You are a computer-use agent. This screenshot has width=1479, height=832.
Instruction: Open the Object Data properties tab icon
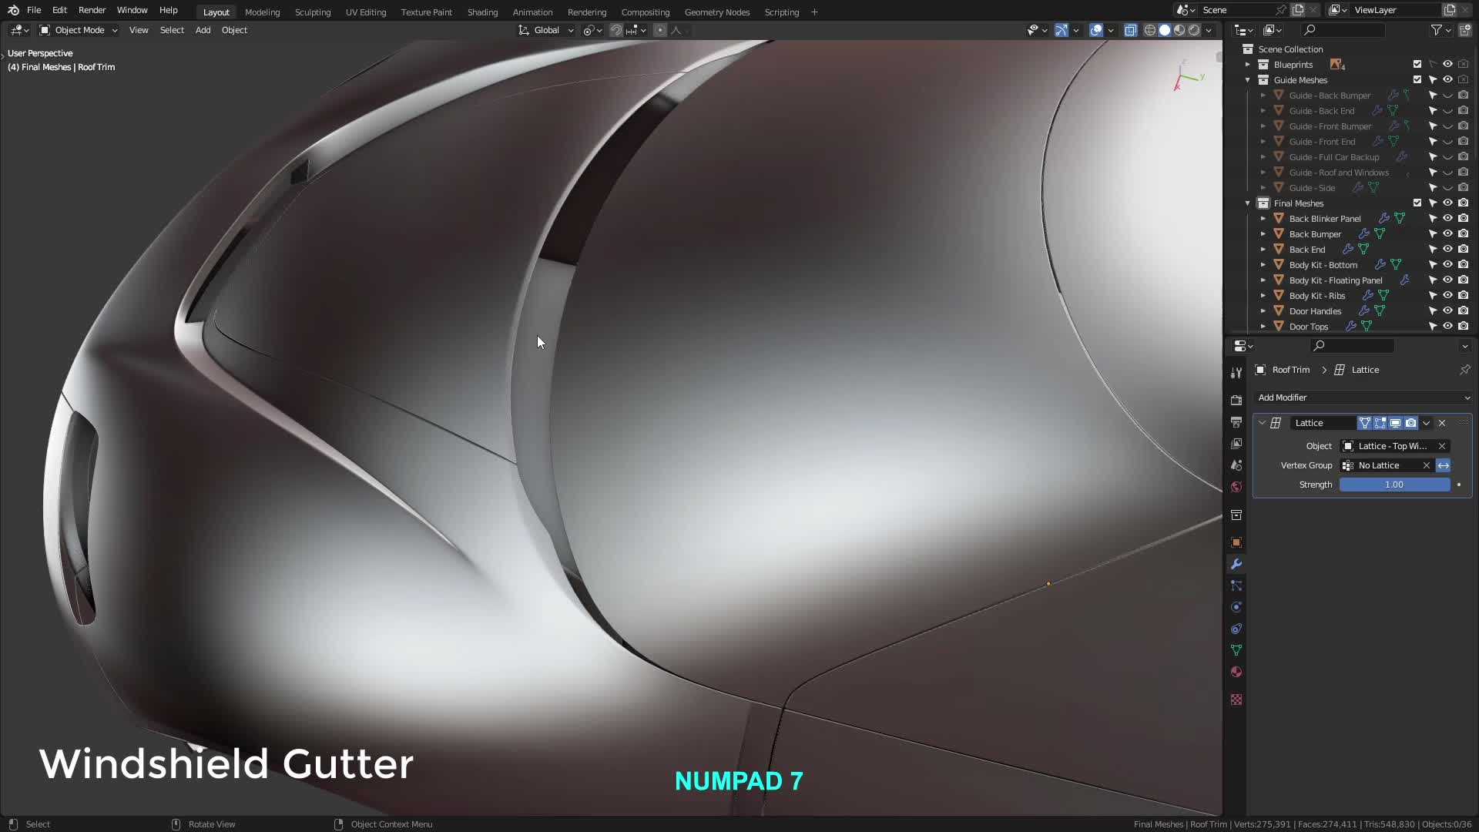tap(1236, 650)
